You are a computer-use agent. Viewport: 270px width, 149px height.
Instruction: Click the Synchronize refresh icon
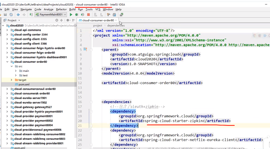(x=11, y=15)
